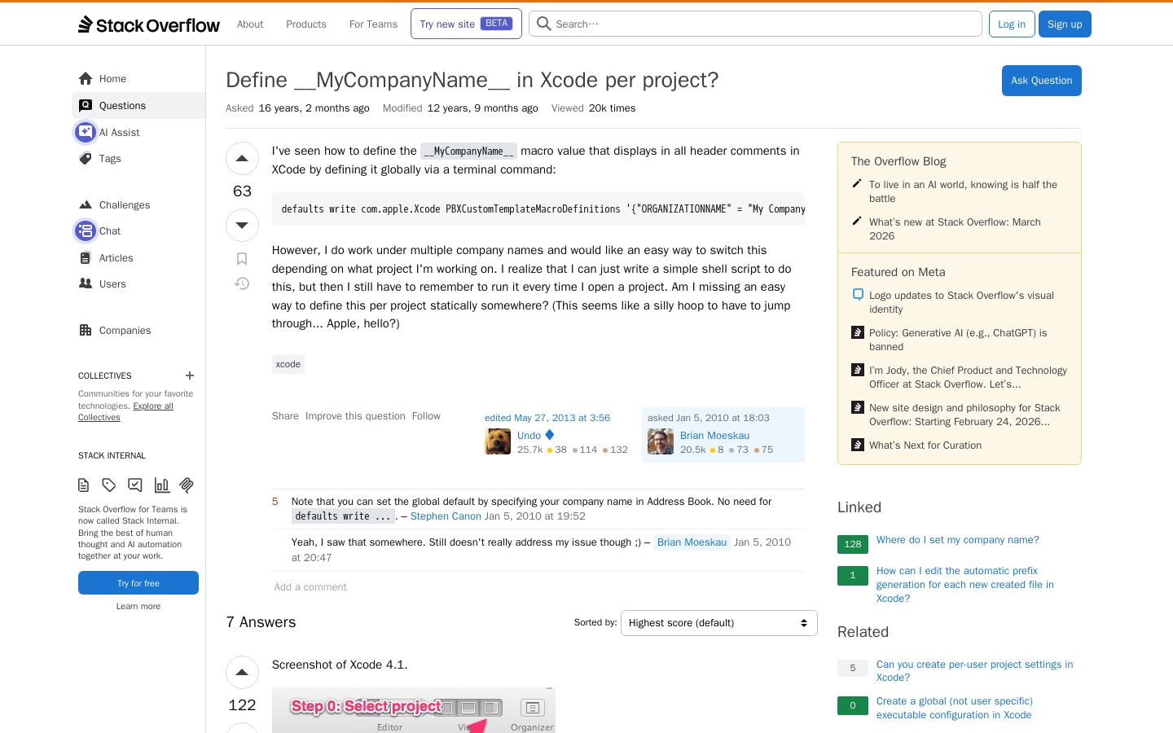Click the search magnifier icon
Screen dimensions: 1173x733
click(544, 24)
